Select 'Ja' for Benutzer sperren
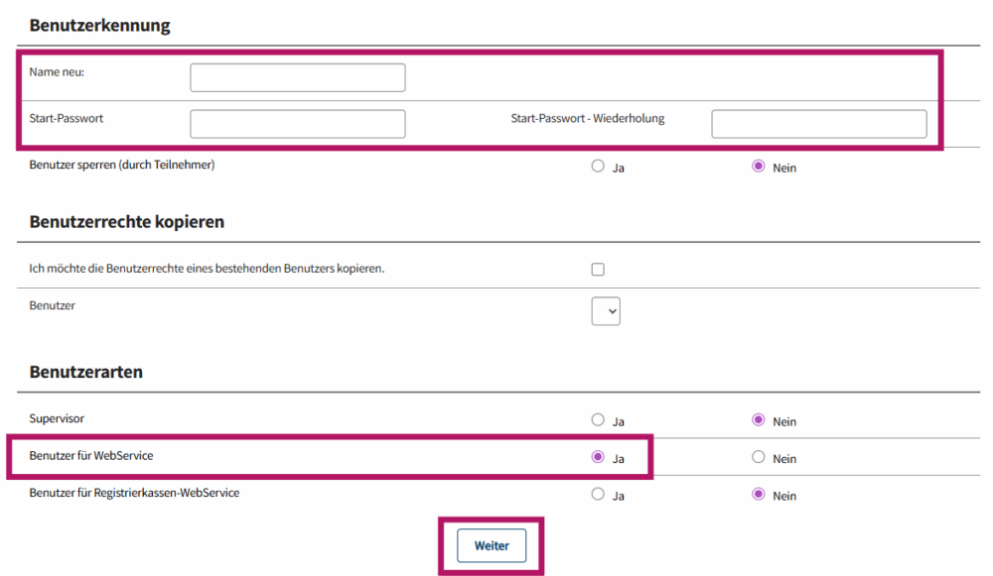Viewport: 993px width, 576px height. point(598,167)
